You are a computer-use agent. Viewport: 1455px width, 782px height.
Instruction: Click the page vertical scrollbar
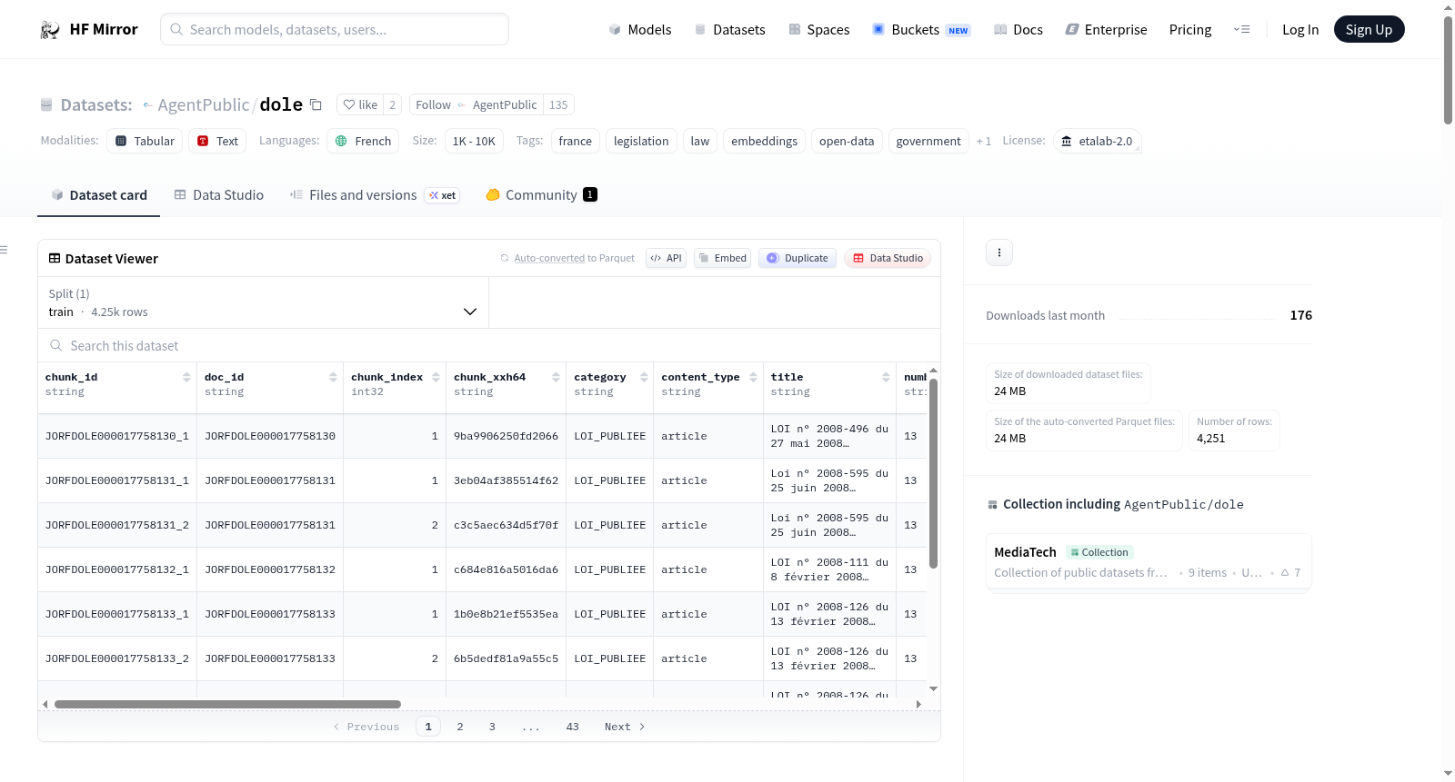(x=1448, y=69)
